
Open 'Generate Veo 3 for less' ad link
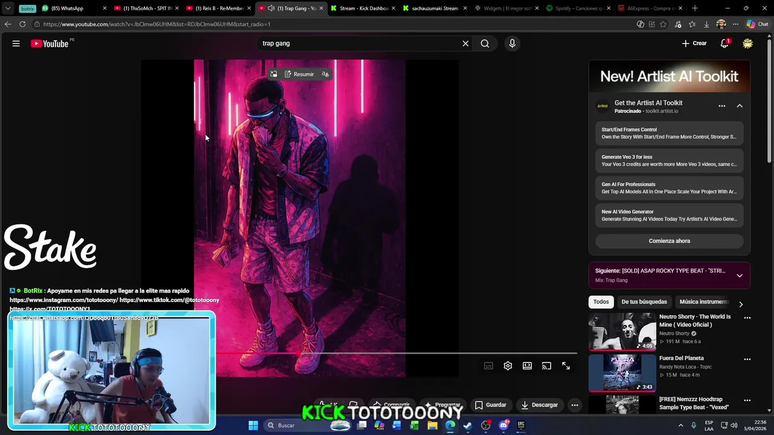669,161
